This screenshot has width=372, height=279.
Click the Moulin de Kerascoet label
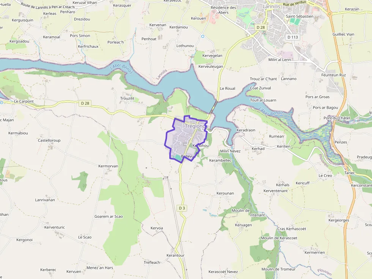(x=279, y=238)
